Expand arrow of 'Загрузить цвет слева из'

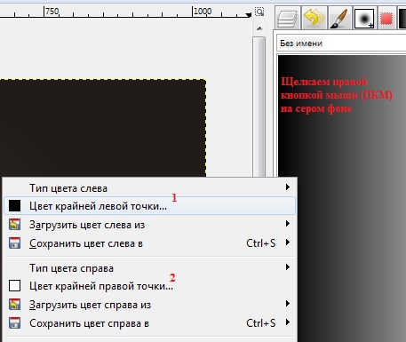point(287,224)
